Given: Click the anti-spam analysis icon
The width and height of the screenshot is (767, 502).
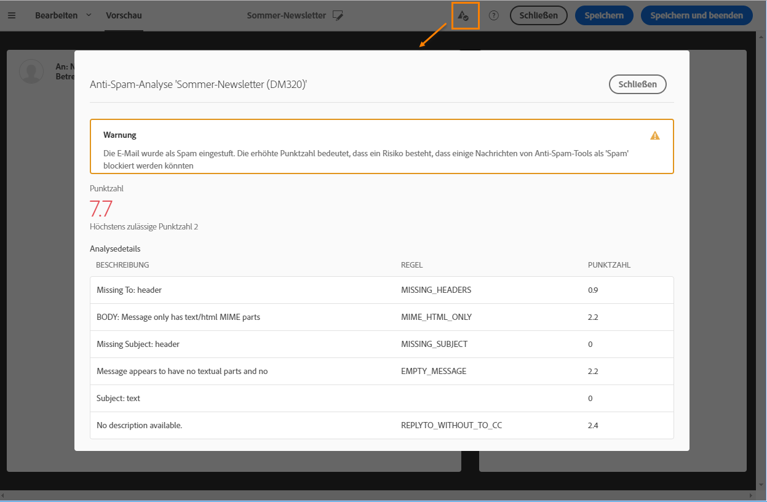Looking at the screenshot, I should click(x=464, y=16).
